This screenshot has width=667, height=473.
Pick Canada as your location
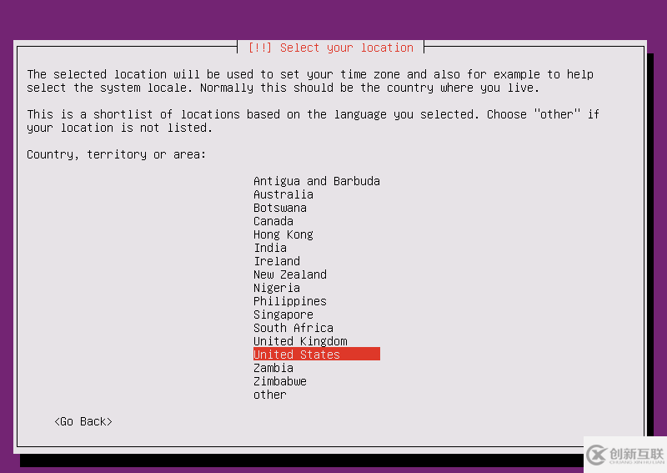(273, 221)
